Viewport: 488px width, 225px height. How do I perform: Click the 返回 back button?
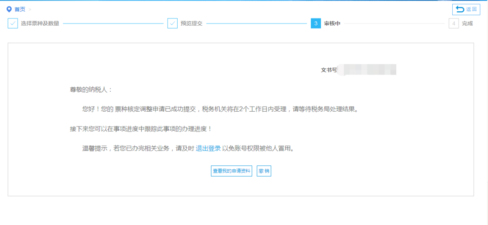click(466, 9)
